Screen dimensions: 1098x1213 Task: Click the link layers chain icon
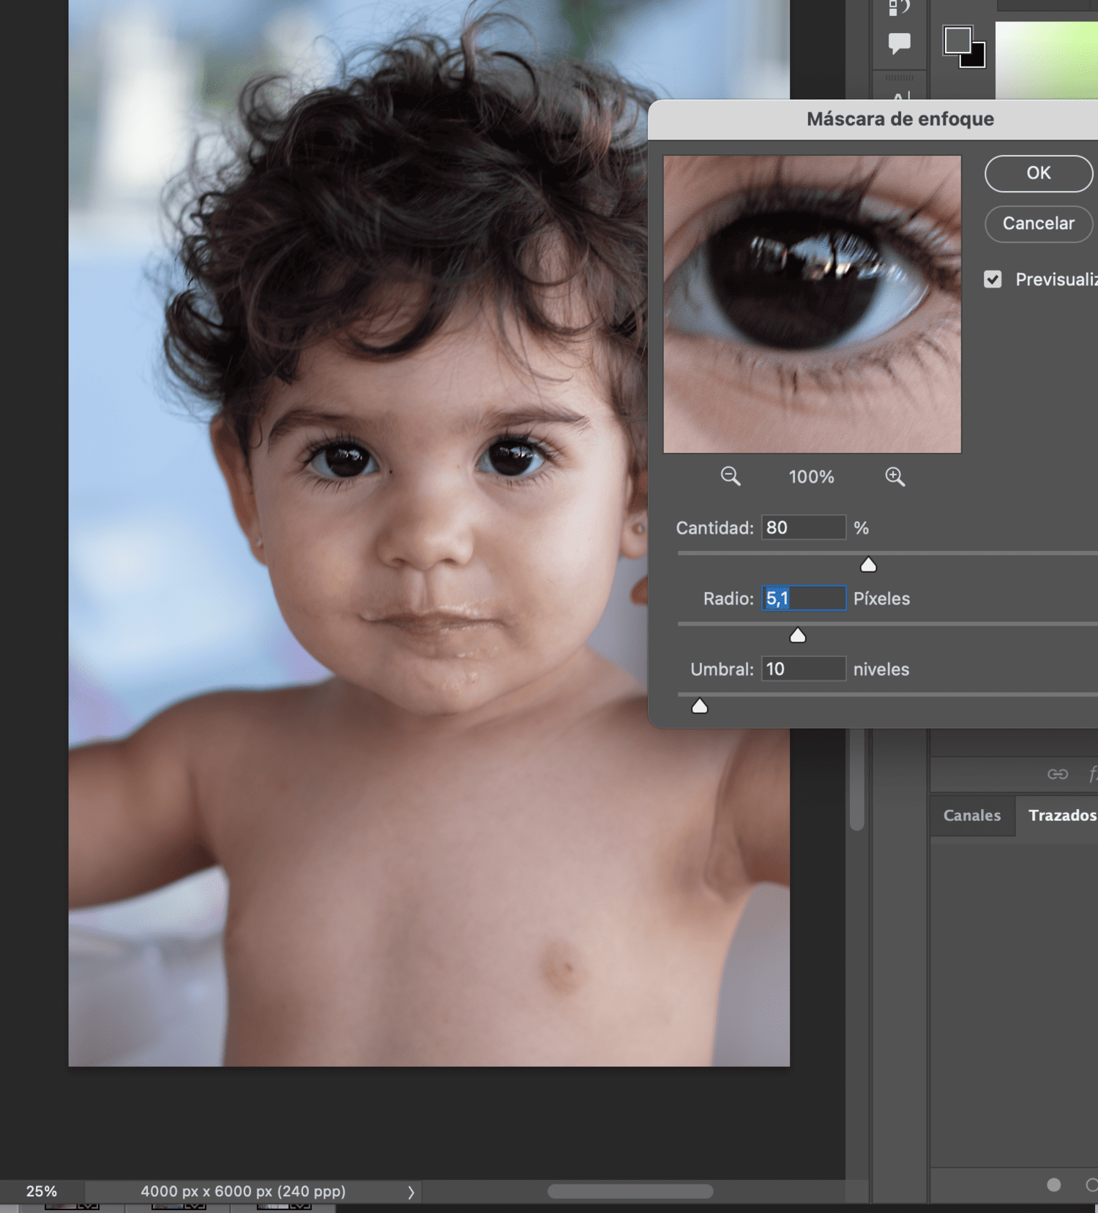point(1058,774)
